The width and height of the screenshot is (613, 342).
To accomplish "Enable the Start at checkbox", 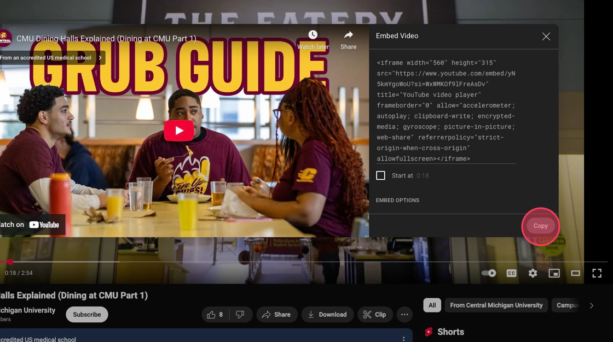I will tap(380, 175).
